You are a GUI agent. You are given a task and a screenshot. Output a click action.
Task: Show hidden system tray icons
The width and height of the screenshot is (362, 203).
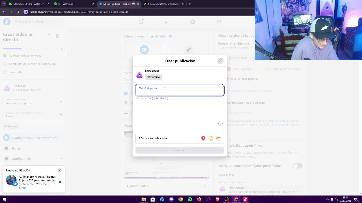tap(327, 199)
